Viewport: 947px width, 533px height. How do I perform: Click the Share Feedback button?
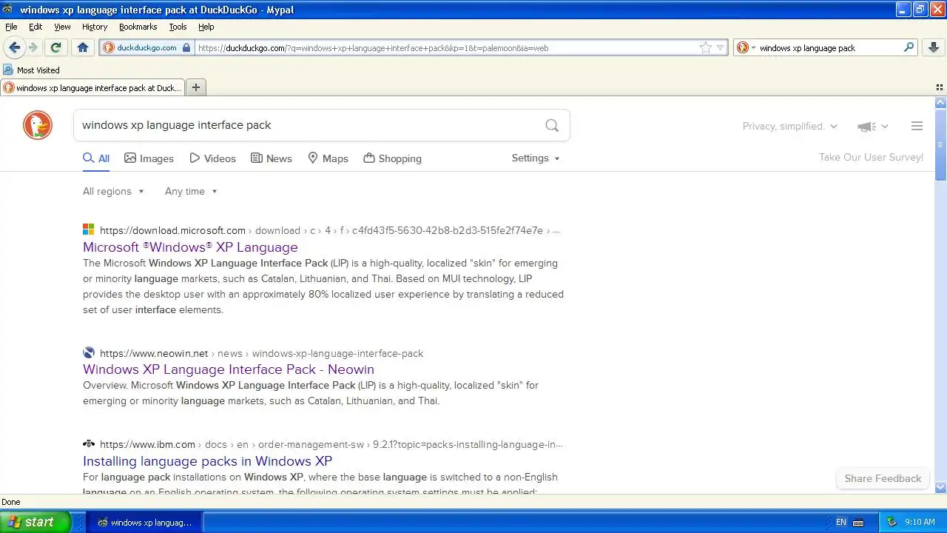(883, 478)
